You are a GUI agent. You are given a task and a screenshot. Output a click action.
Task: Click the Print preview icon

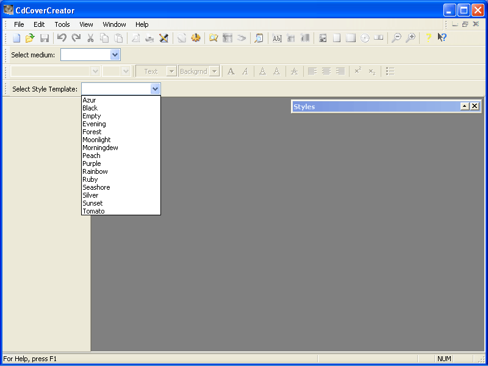pyautogui.click(x=135, y=38)
